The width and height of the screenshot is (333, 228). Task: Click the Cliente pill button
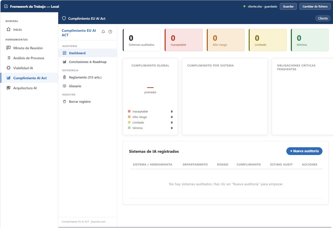point(323,18)
